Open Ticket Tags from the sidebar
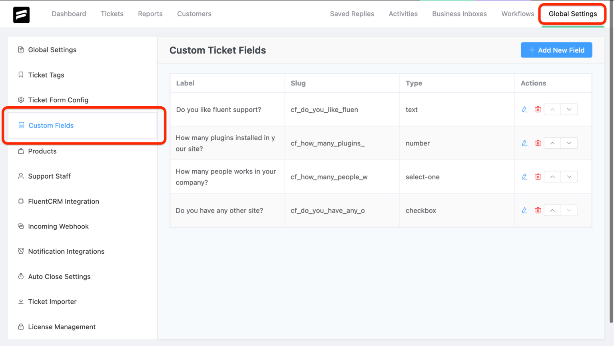The width and height of the screenshot is (614, 346). [x=46, y=75]
